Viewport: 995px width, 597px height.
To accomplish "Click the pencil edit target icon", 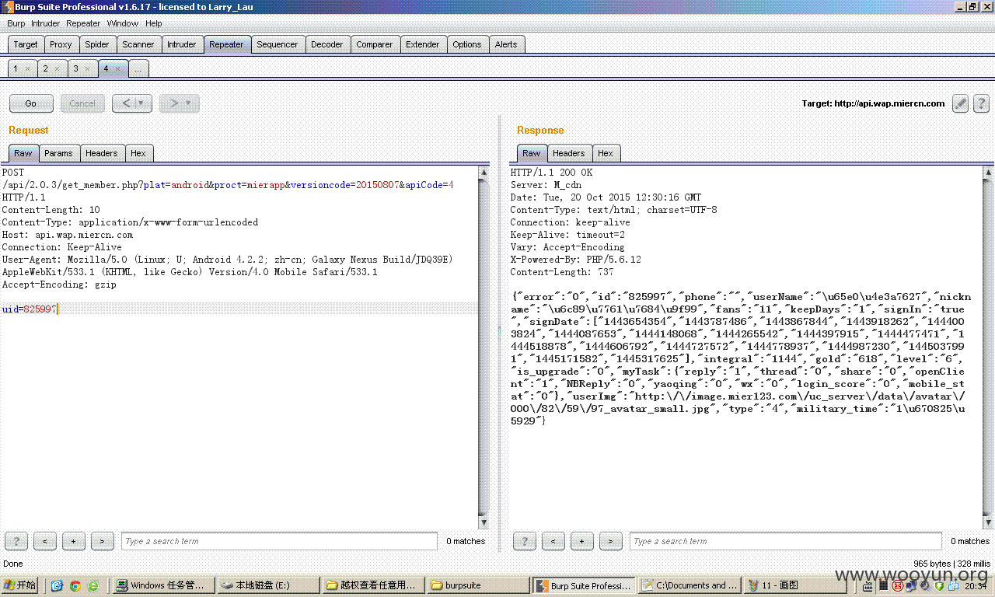I will coord(960,103).
